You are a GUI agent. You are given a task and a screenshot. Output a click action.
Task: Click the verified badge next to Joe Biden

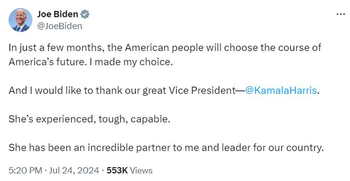point(85,14)
